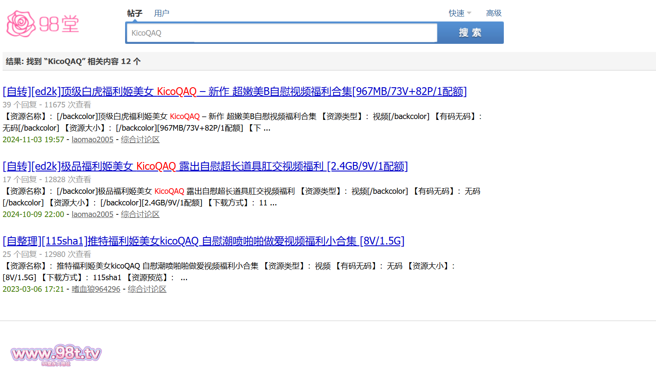Open author laomao2005 of 2024-10-09 post
Viewport: 656px width, 370px height.
pyautogui.click(x=92, y=214)
